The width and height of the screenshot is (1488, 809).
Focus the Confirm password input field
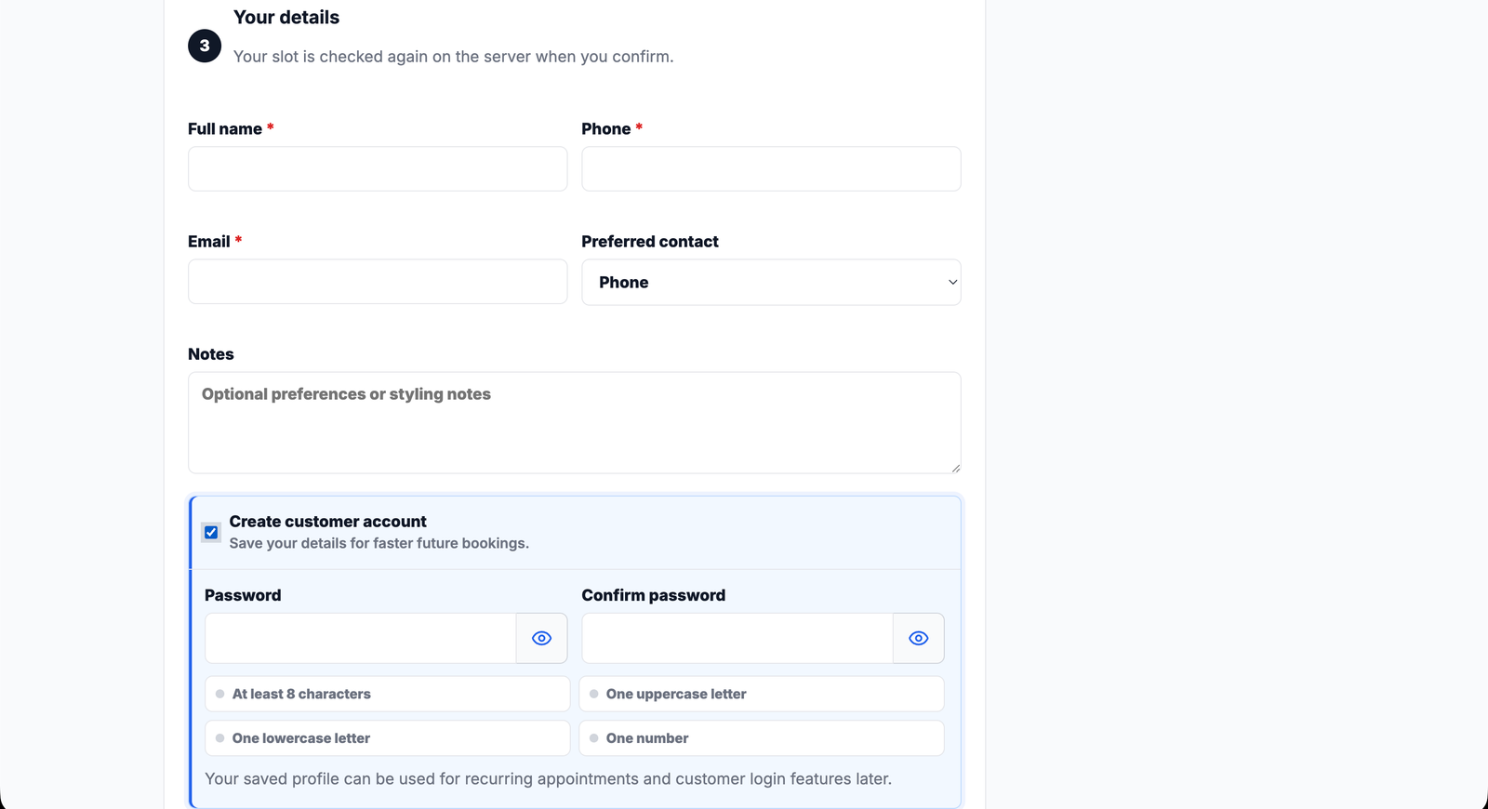pos(737,638)
